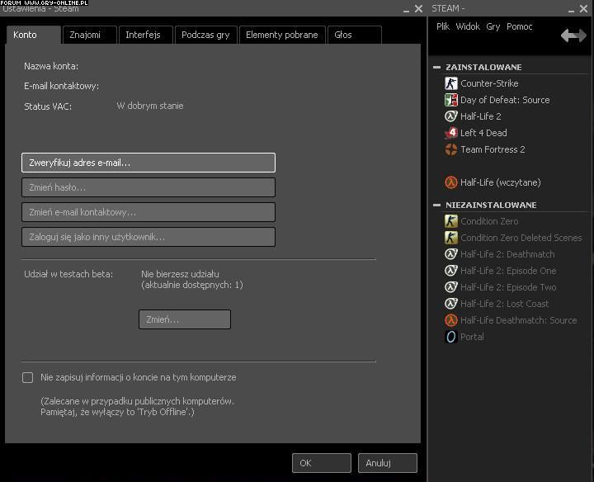Click the Team Fortress 2 icon

(x=450, y=149)
